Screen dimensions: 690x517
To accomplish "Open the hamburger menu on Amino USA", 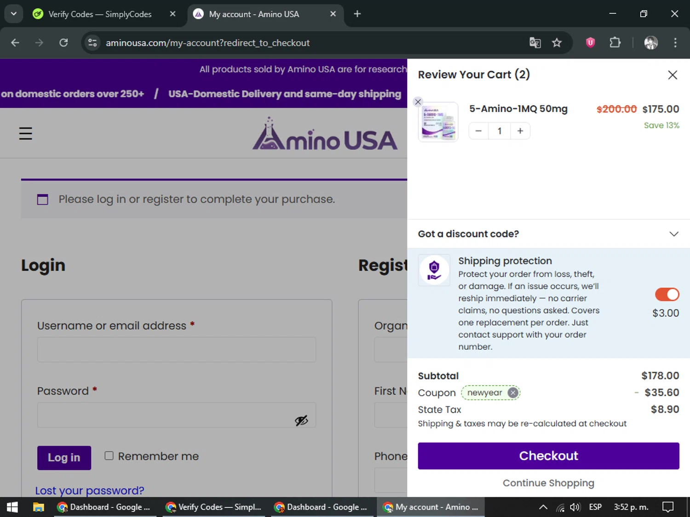I will coord(26,133).
